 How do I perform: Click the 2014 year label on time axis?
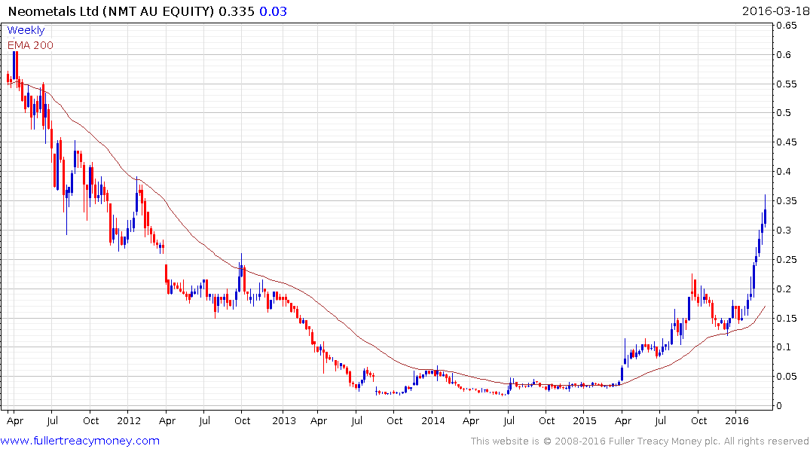(433, 420)
